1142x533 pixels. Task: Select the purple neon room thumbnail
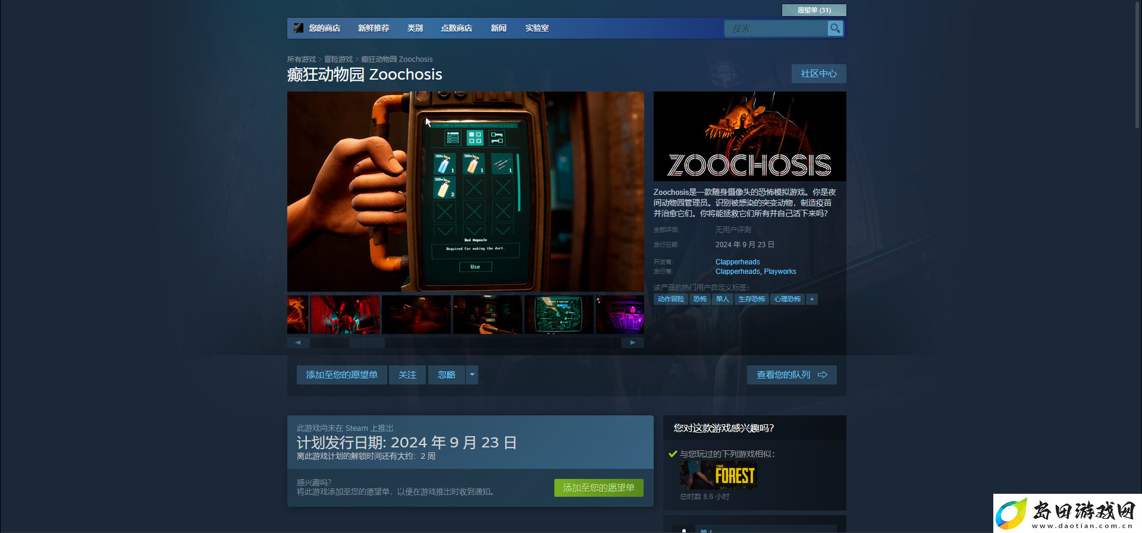pyautogui.click(x=620, y=314)
